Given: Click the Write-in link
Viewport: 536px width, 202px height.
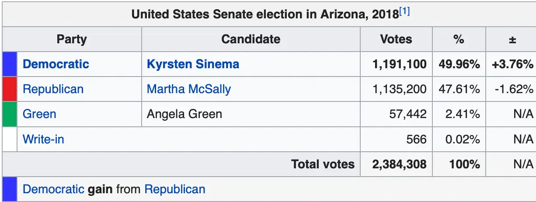Looking at the screenshot, I should [x=43, y=139].
